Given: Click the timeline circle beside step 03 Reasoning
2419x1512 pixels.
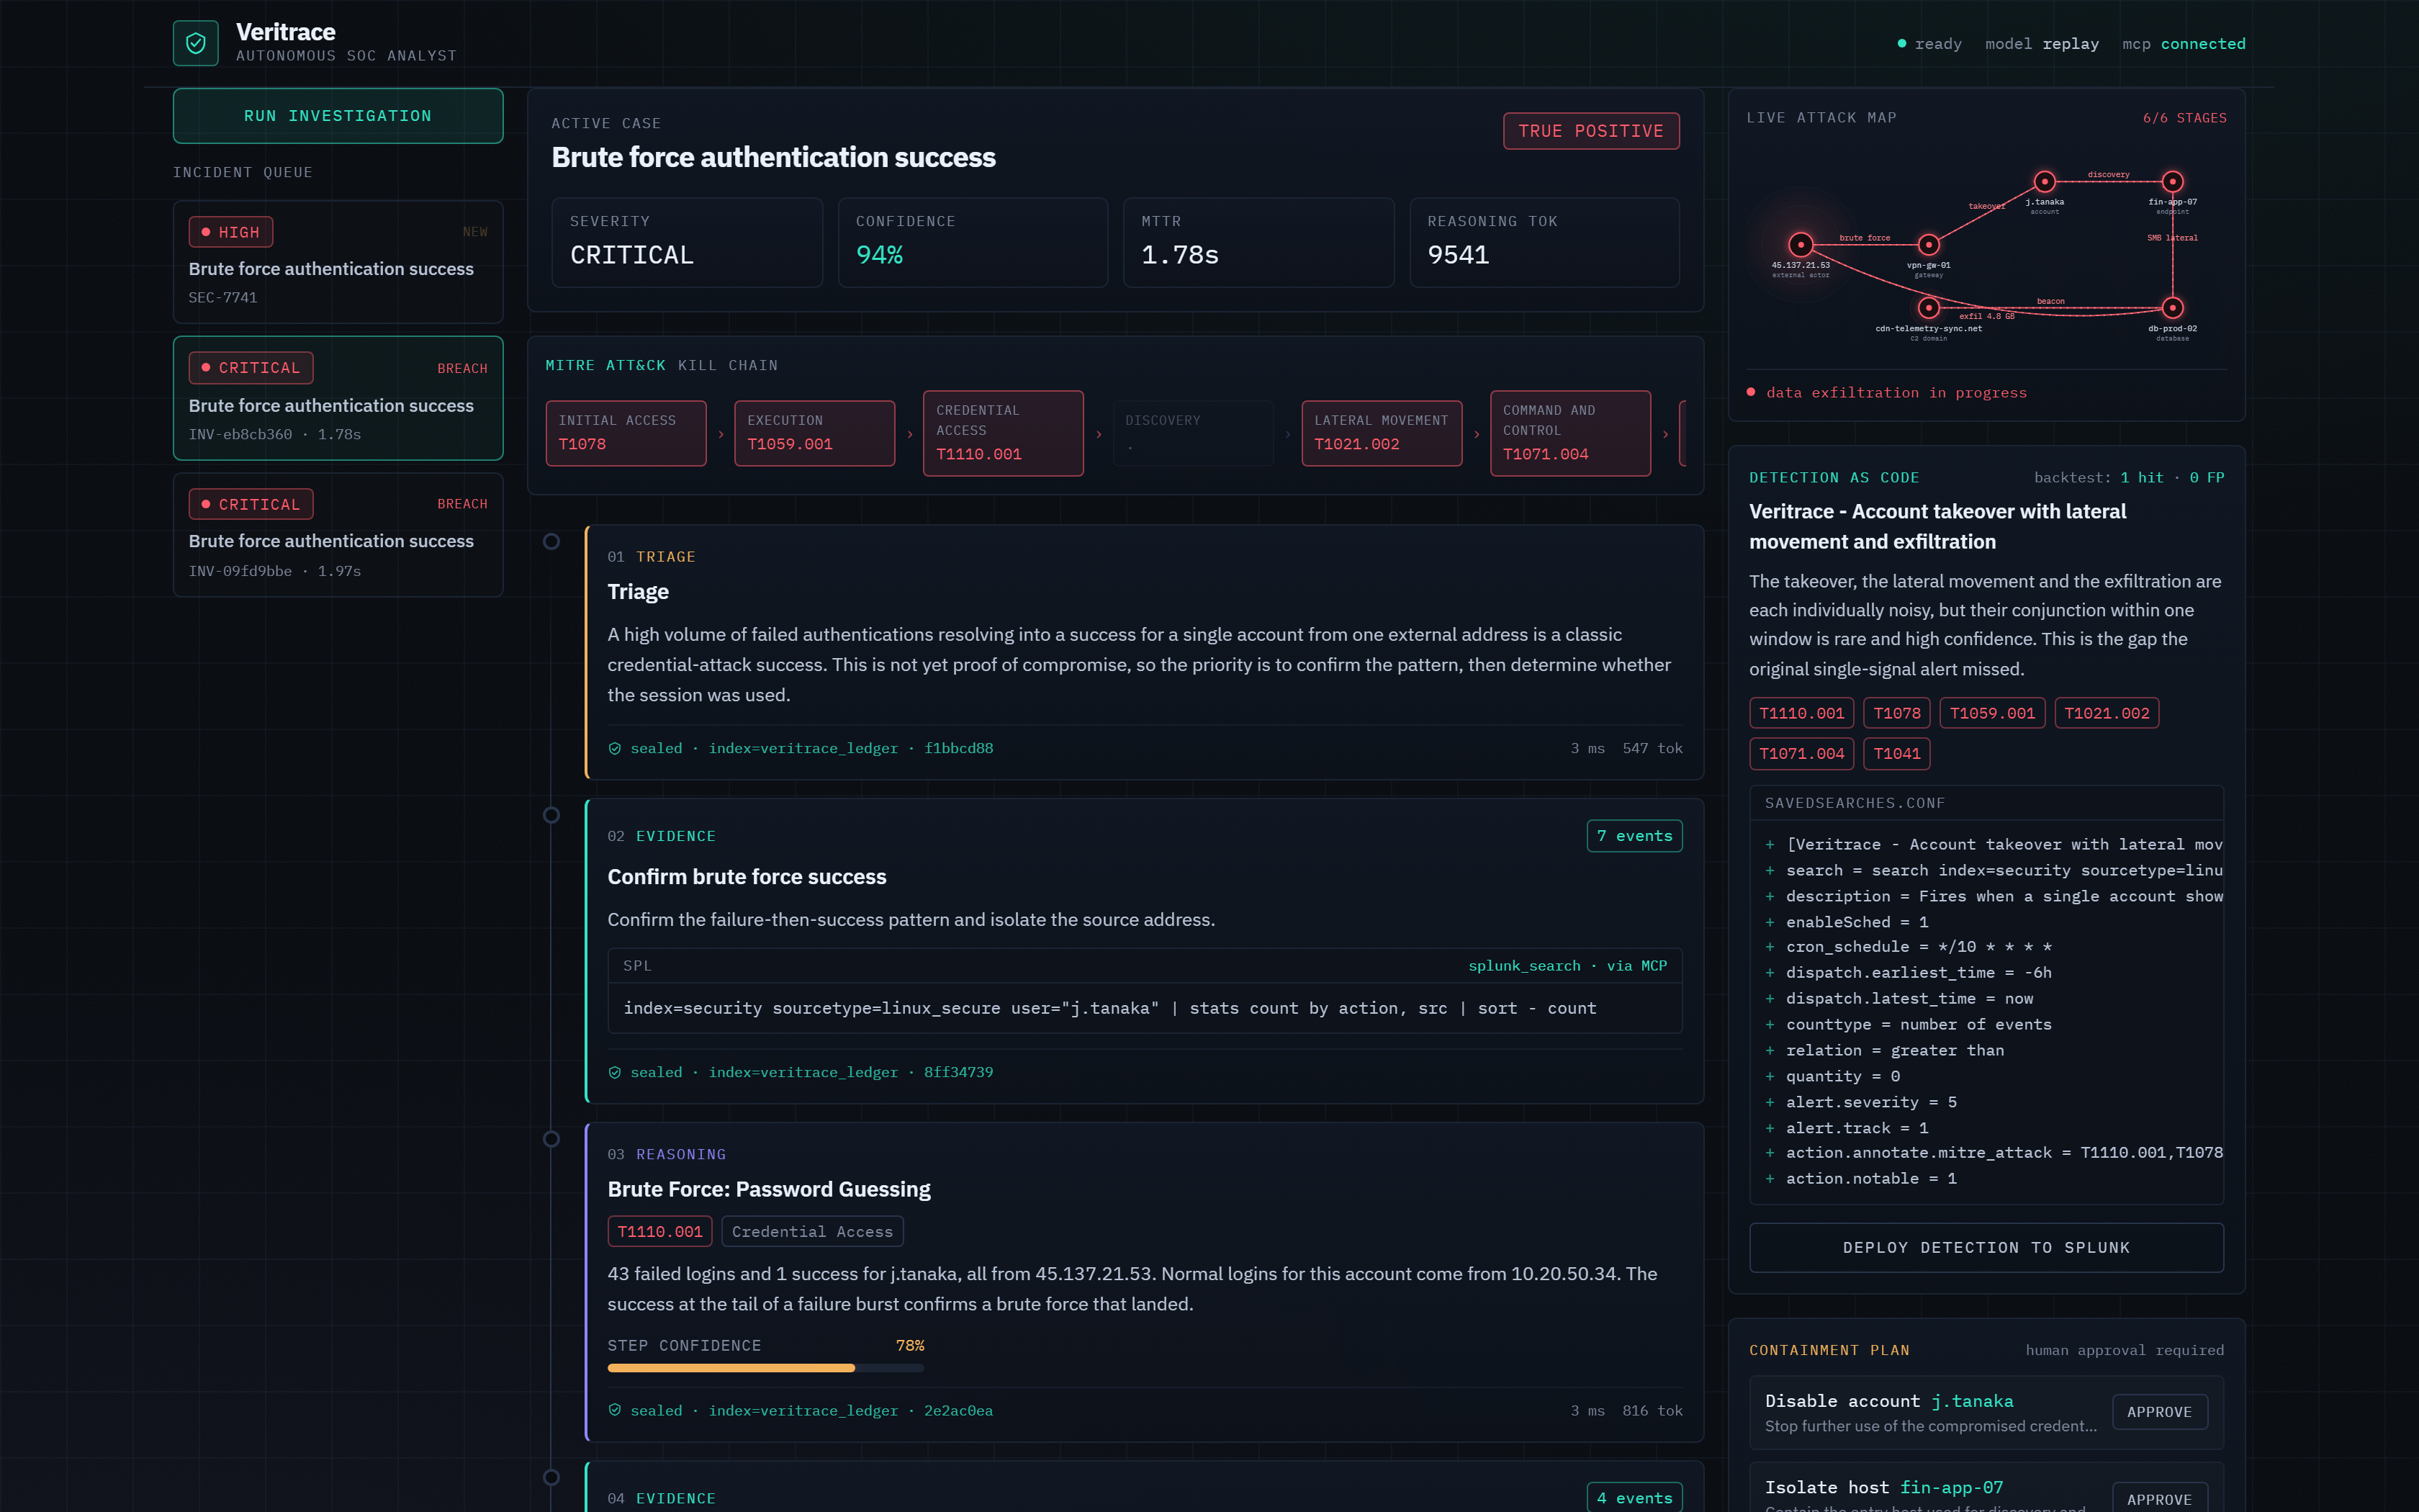Looking at the screenshot, I should 551,1139.
